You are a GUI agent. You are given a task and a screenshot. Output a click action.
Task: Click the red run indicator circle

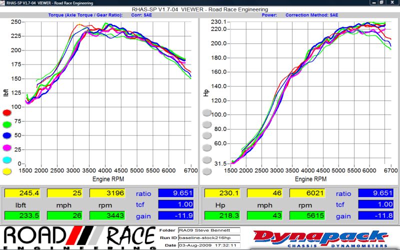pos(7,113)
